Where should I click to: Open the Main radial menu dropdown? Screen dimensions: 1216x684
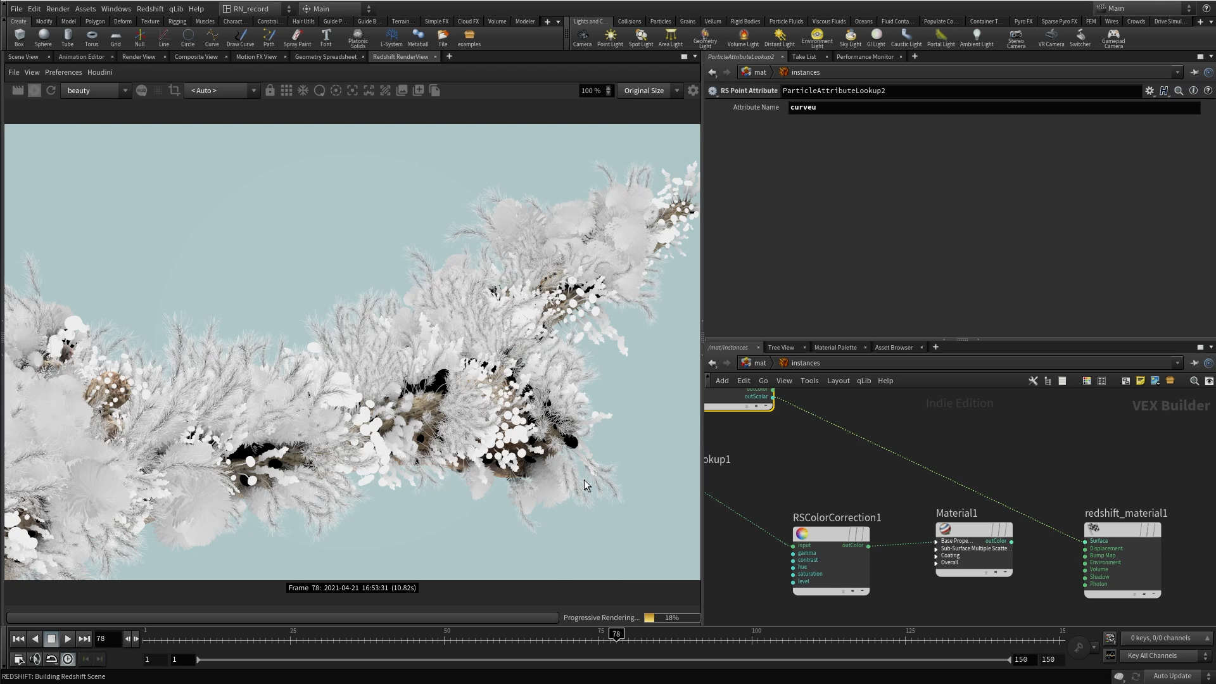click(337, 9)
